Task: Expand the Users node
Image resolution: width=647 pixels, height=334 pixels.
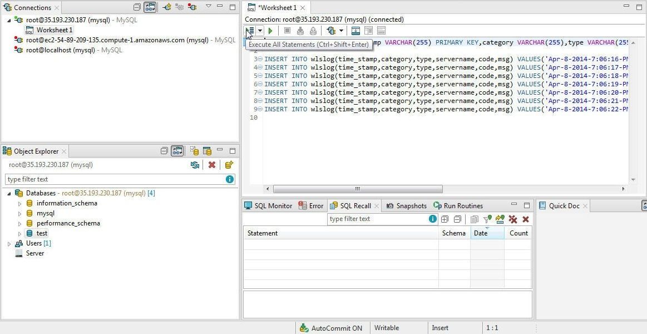Action: 9,244
